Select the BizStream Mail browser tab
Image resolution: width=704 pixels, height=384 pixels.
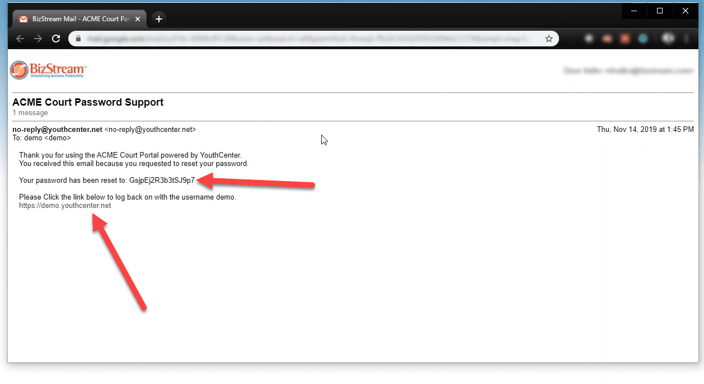(78, 18)
